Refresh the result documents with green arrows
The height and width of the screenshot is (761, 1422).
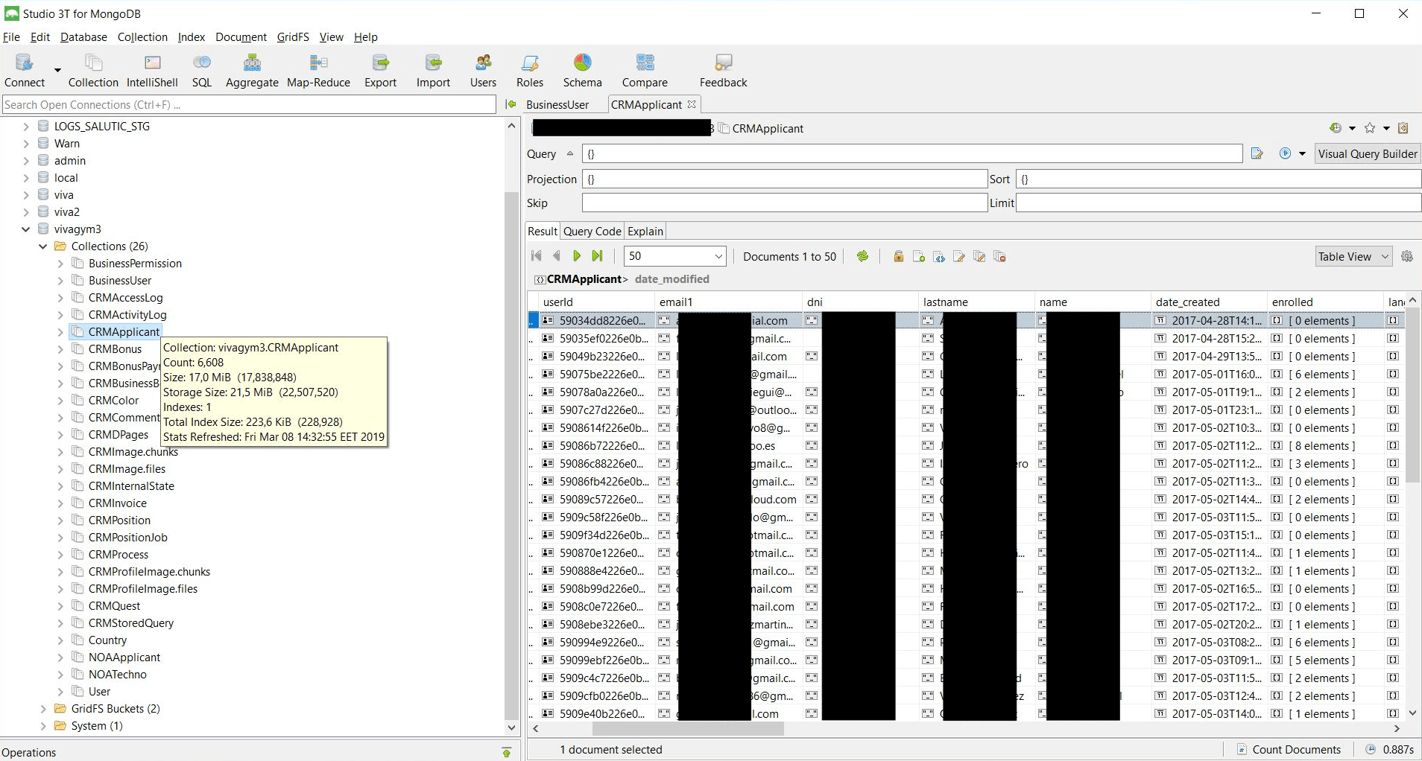(x=862, y=256)
